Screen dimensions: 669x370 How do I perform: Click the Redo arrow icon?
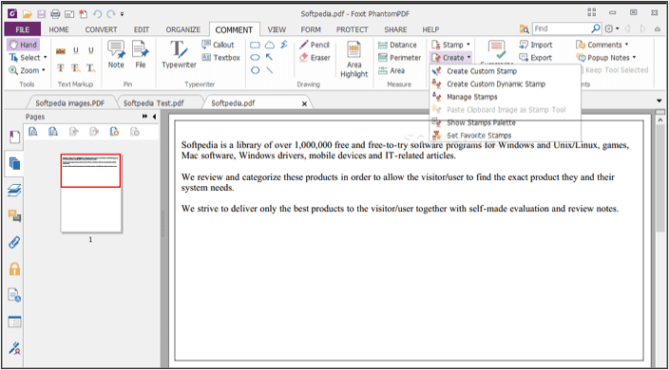click(x=111, y=14)
